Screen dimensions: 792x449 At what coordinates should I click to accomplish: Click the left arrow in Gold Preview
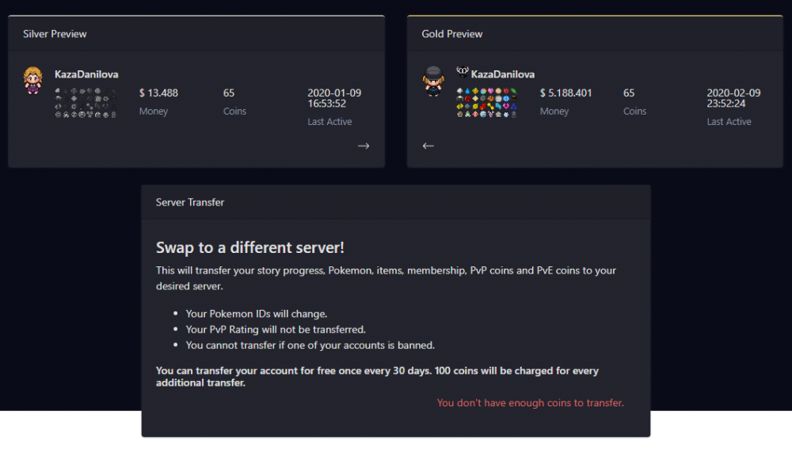click(428, 145)
